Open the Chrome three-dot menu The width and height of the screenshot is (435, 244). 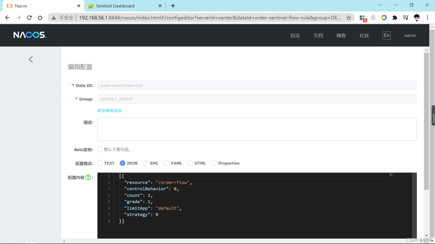pyautogui.click(x=428, y=18)
